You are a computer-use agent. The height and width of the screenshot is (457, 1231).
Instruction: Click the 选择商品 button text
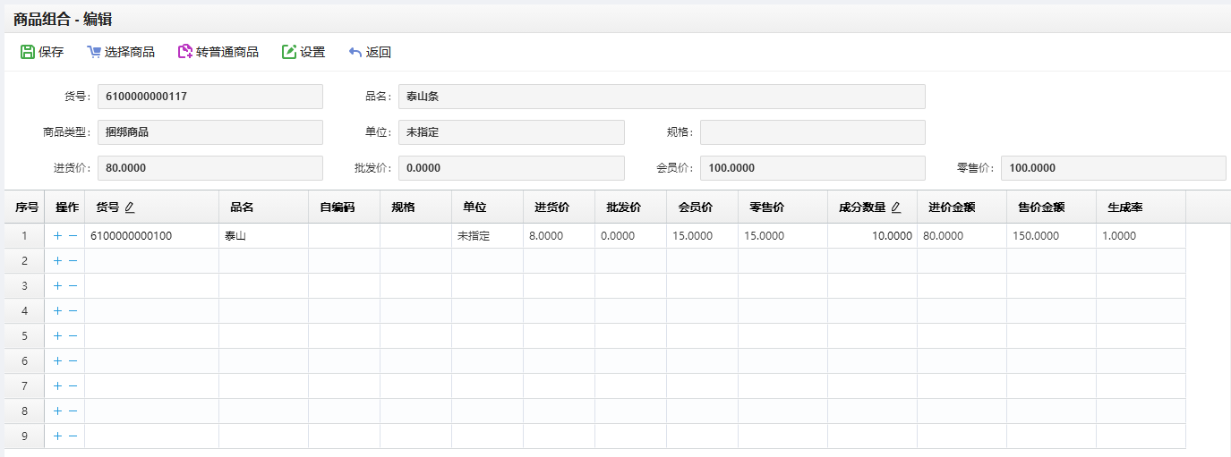pyautogui.click(x=130, y=52)
